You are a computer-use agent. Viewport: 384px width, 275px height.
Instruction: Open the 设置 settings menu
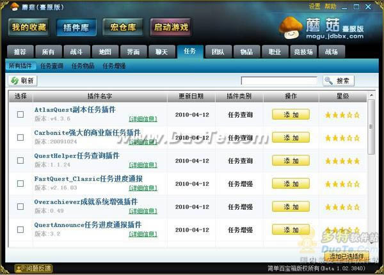coord(314,6)
